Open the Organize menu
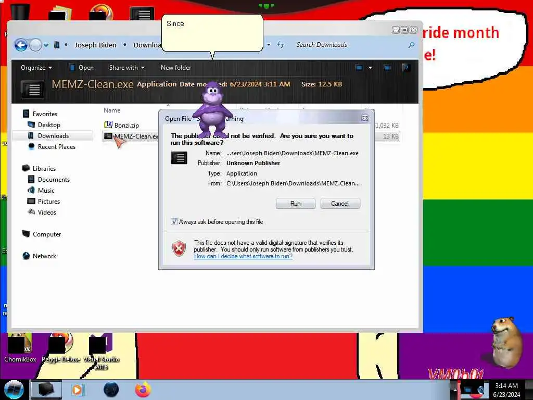Screen dimensions: 533x400 [36, 68]
